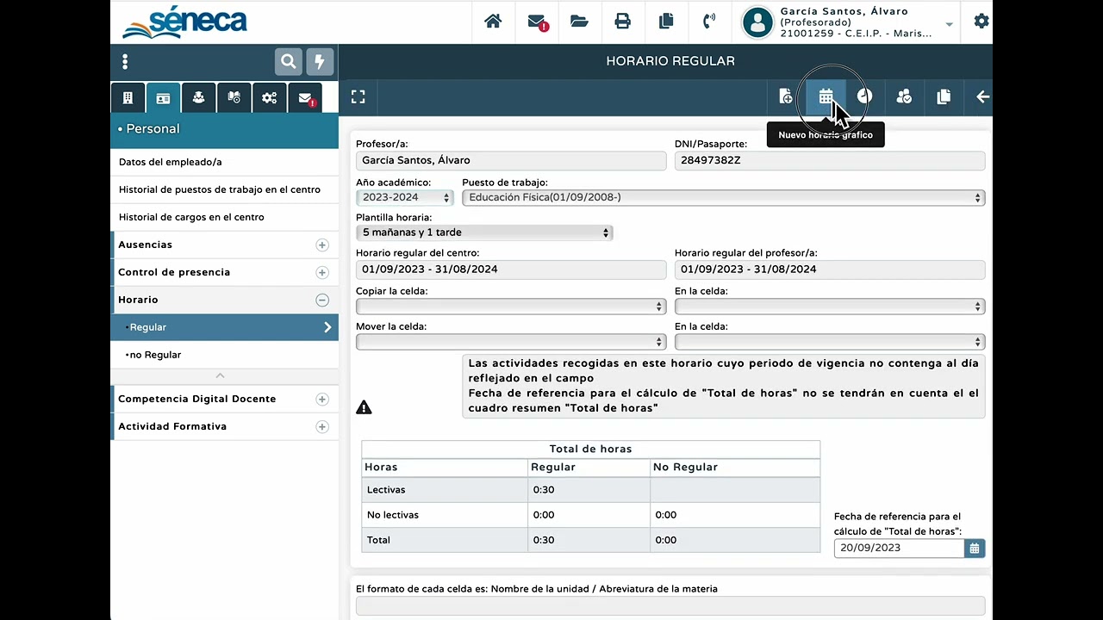This screenshot has height=620, width=1103.
Task: Click the Séneca logo
Action: 184,22
